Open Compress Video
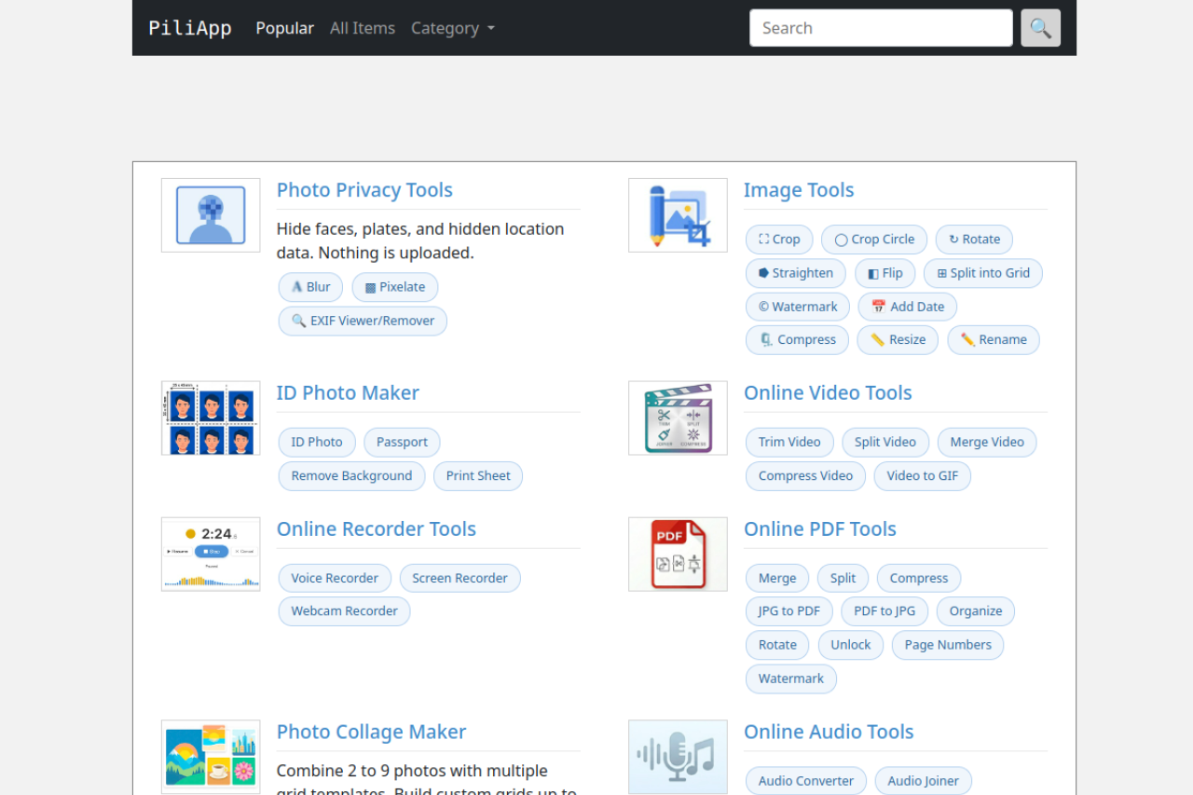Screen dimensions: 1193x795 click(805, 476)
